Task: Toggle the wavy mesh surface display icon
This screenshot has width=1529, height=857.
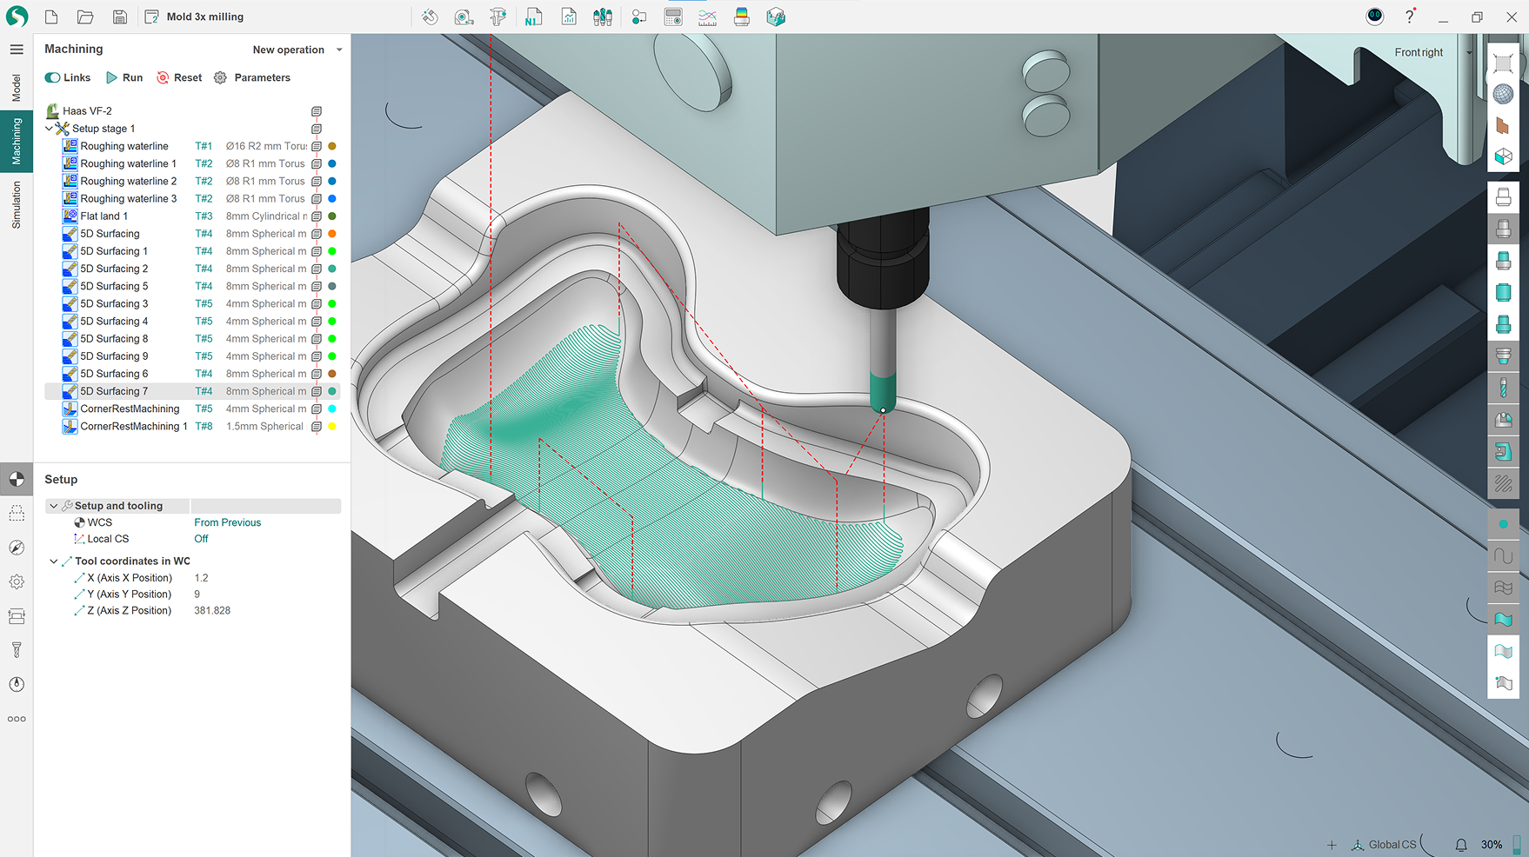Action: tap(1503, 588)
